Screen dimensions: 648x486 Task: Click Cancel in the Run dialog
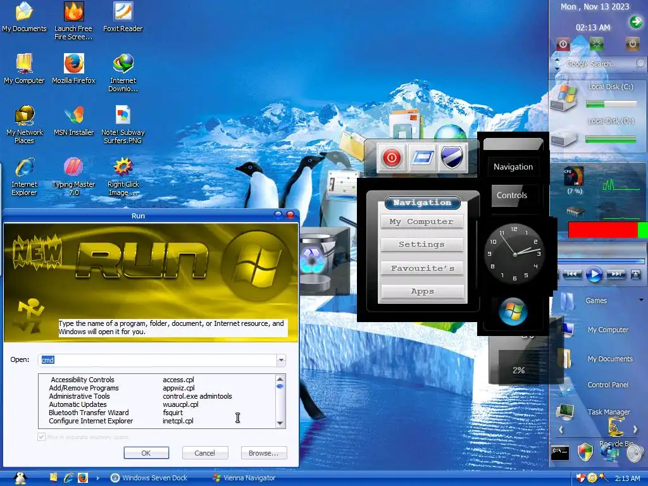pyautogui.click(x=205, y=453)
